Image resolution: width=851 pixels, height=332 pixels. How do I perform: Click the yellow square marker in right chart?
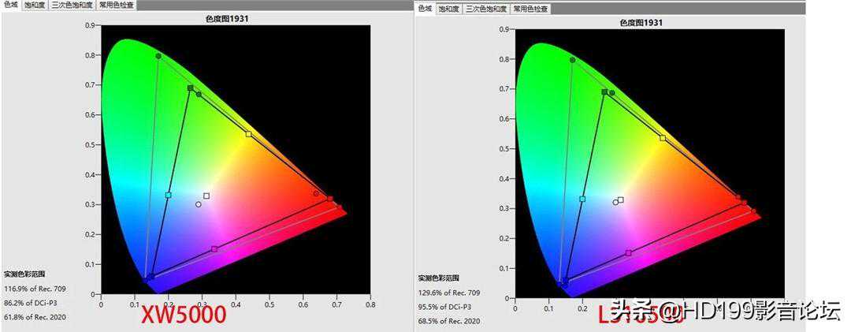[663, 138]
